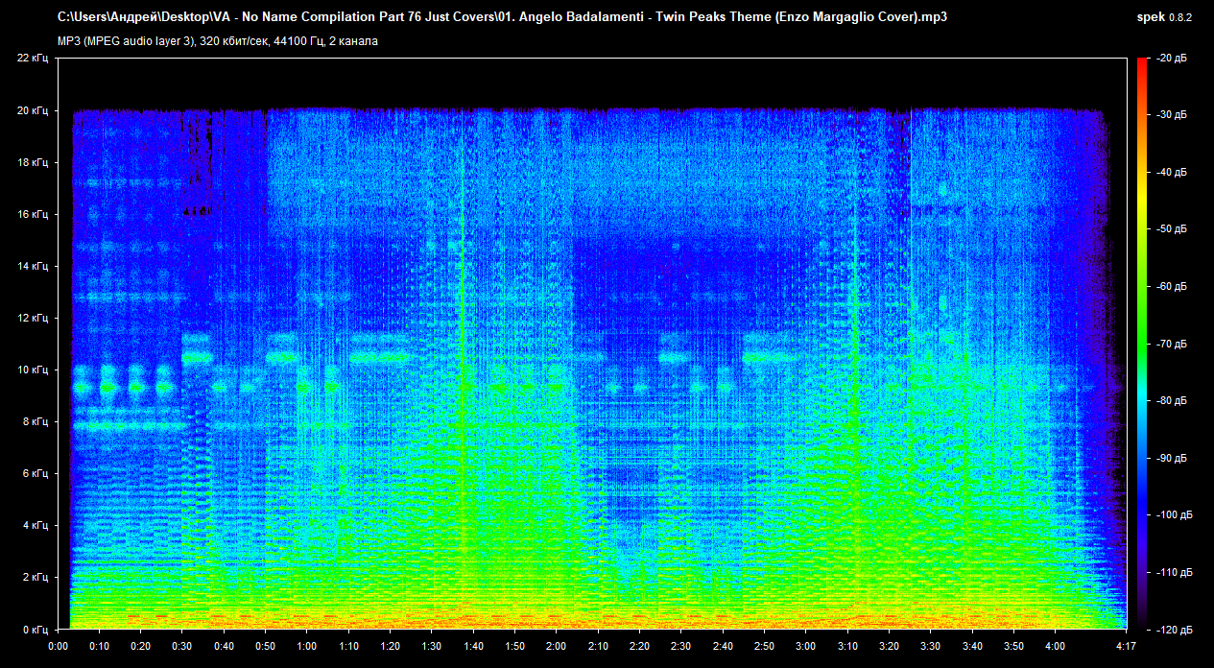This screenshot has height=668, width=1214.
Task: Click the -20 дБ scale label
Action: tap(1173, 59)
